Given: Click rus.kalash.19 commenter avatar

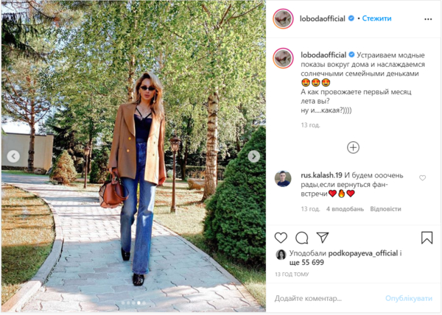Looking at the screenshot, I should coord(283,178).
